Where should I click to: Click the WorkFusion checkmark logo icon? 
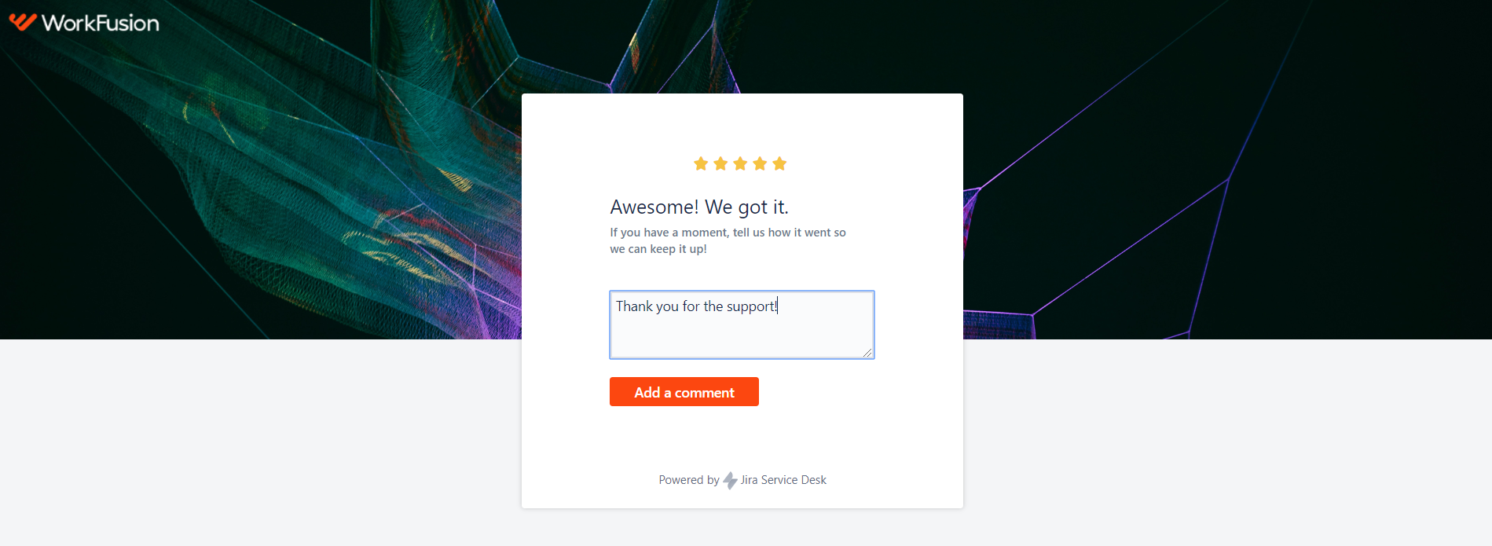coord(23,22)
